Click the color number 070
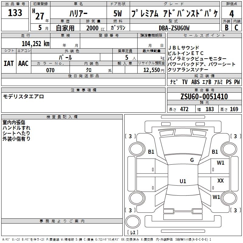The image size is (243, 243). [50, 70]
